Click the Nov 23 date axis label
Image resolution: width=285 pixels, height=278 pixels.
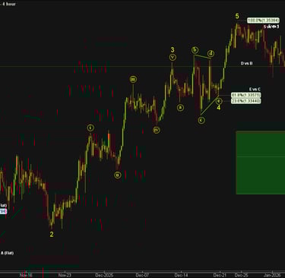point(65,275)
